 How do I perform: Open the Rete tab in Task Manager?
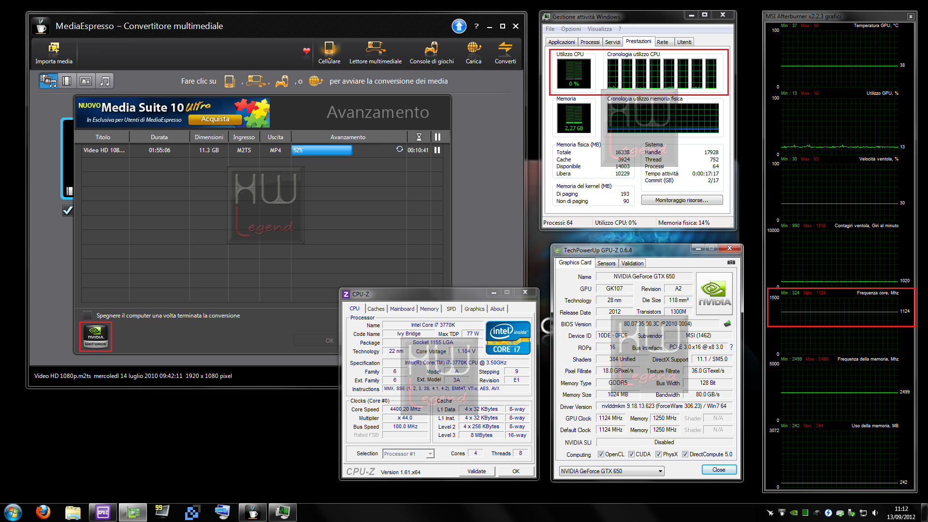[662, 42]
